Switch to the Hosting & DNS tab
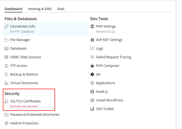Image resolution: width=182 pixels, height=129 pixels. [x=40, y=9]
